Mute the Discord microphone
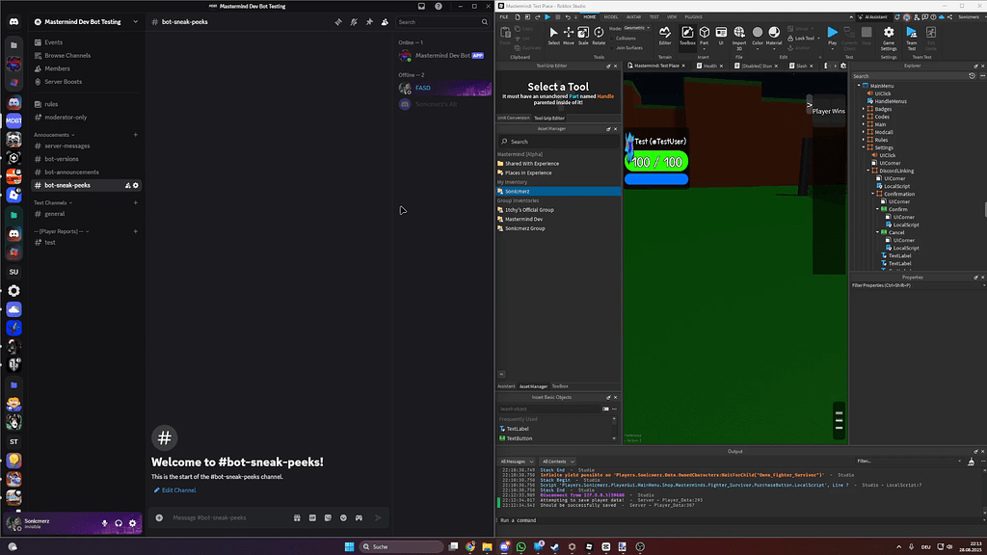 pyautogui.click(x=104, y=523)
